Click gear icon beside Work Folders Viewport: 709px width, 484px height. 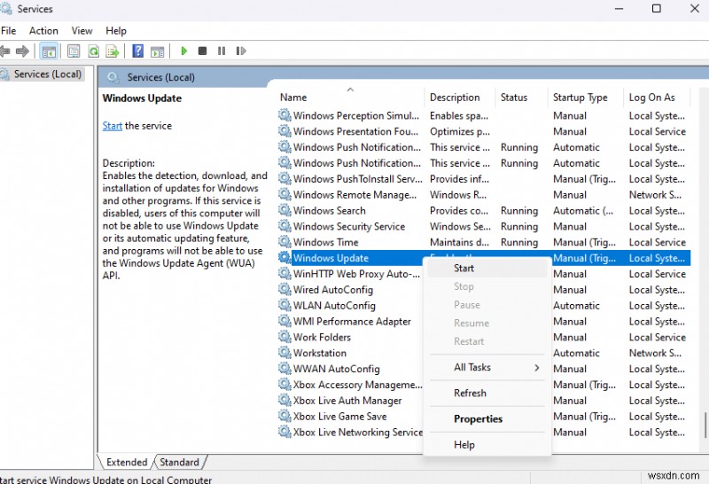tap(284, 337)
